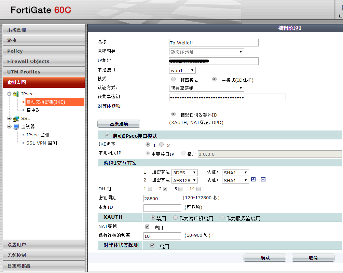Image resolution: width=343 pixels, height=273 pixels.
Task: Open the 本地接口 wan1 dropdown
Action: tap(182, 70)
